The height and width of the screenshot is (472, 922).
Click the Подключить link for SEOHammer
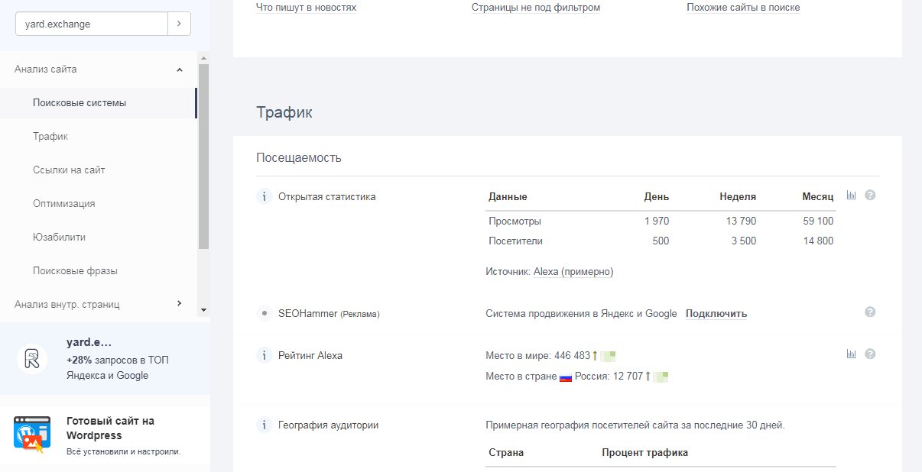[715, 313]
